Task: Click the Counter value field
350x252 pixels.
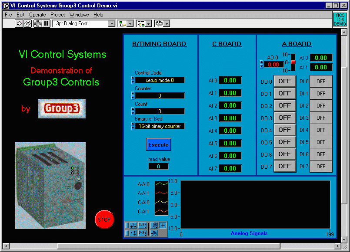Action: coord(160,96)
